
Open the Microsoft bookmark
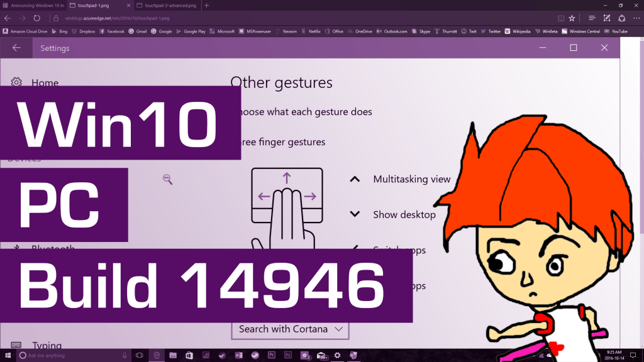[222, 31]
